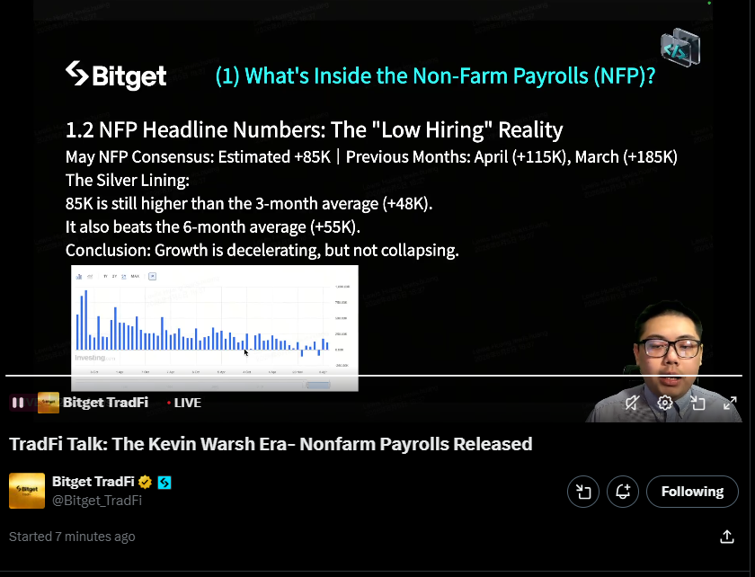This screenshot has height=577, width=755.
Task: Unmute the live stream audio
Action: 632,403
